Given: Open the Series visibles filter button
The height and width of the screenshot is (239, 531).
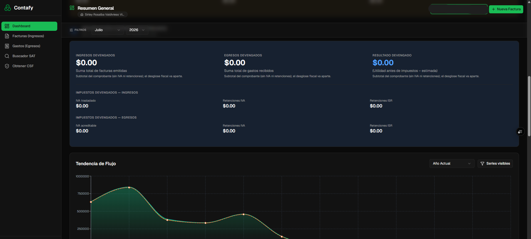Looking at the screenshot, I should [495, 163].
